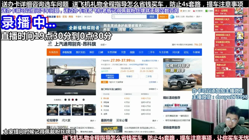
Task: Click the 专享价 button
Action: (x=129, y=76)
